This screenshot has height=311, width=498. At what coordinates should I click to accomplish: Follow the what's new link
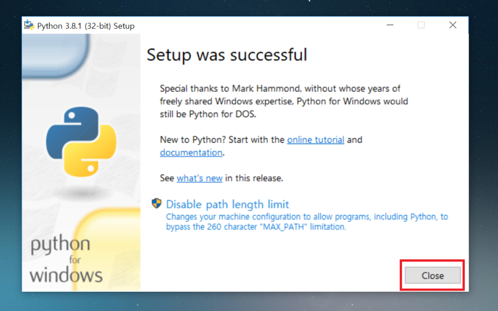coord(199,178)
